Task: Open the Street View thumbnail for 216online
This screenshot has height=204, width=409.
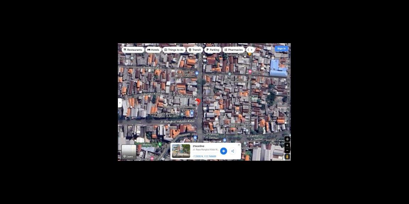Action: tap(181, 151)
